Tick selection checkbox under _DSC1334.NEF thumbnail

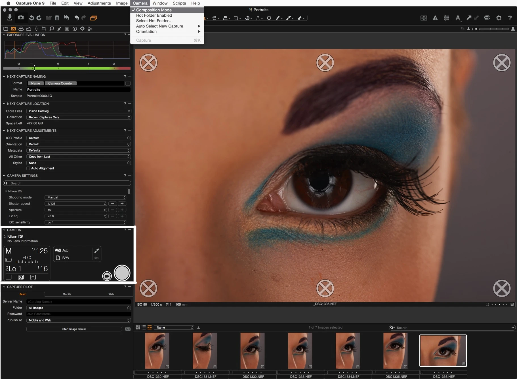pyautogui.click(x=326, y=372)
